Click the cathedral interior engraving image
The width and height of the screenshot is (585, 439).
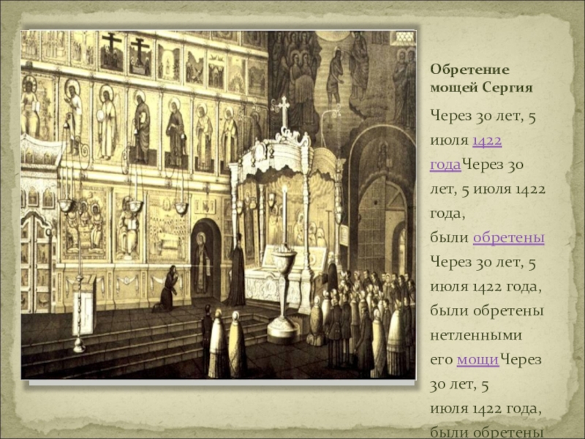click(x=218, y=205)
